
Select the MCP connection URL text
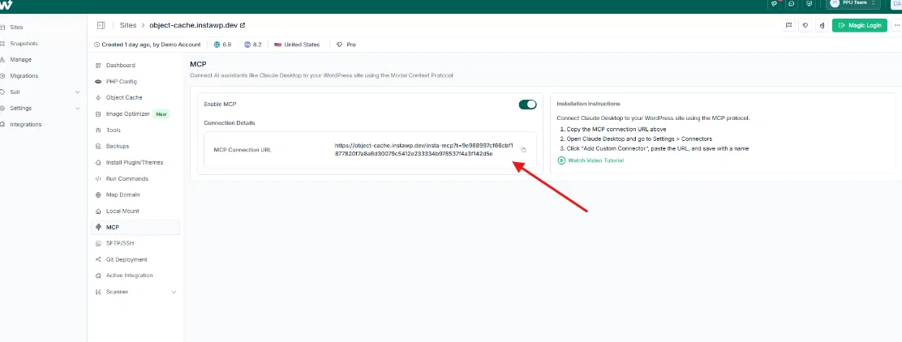click(x=423, y=150)
